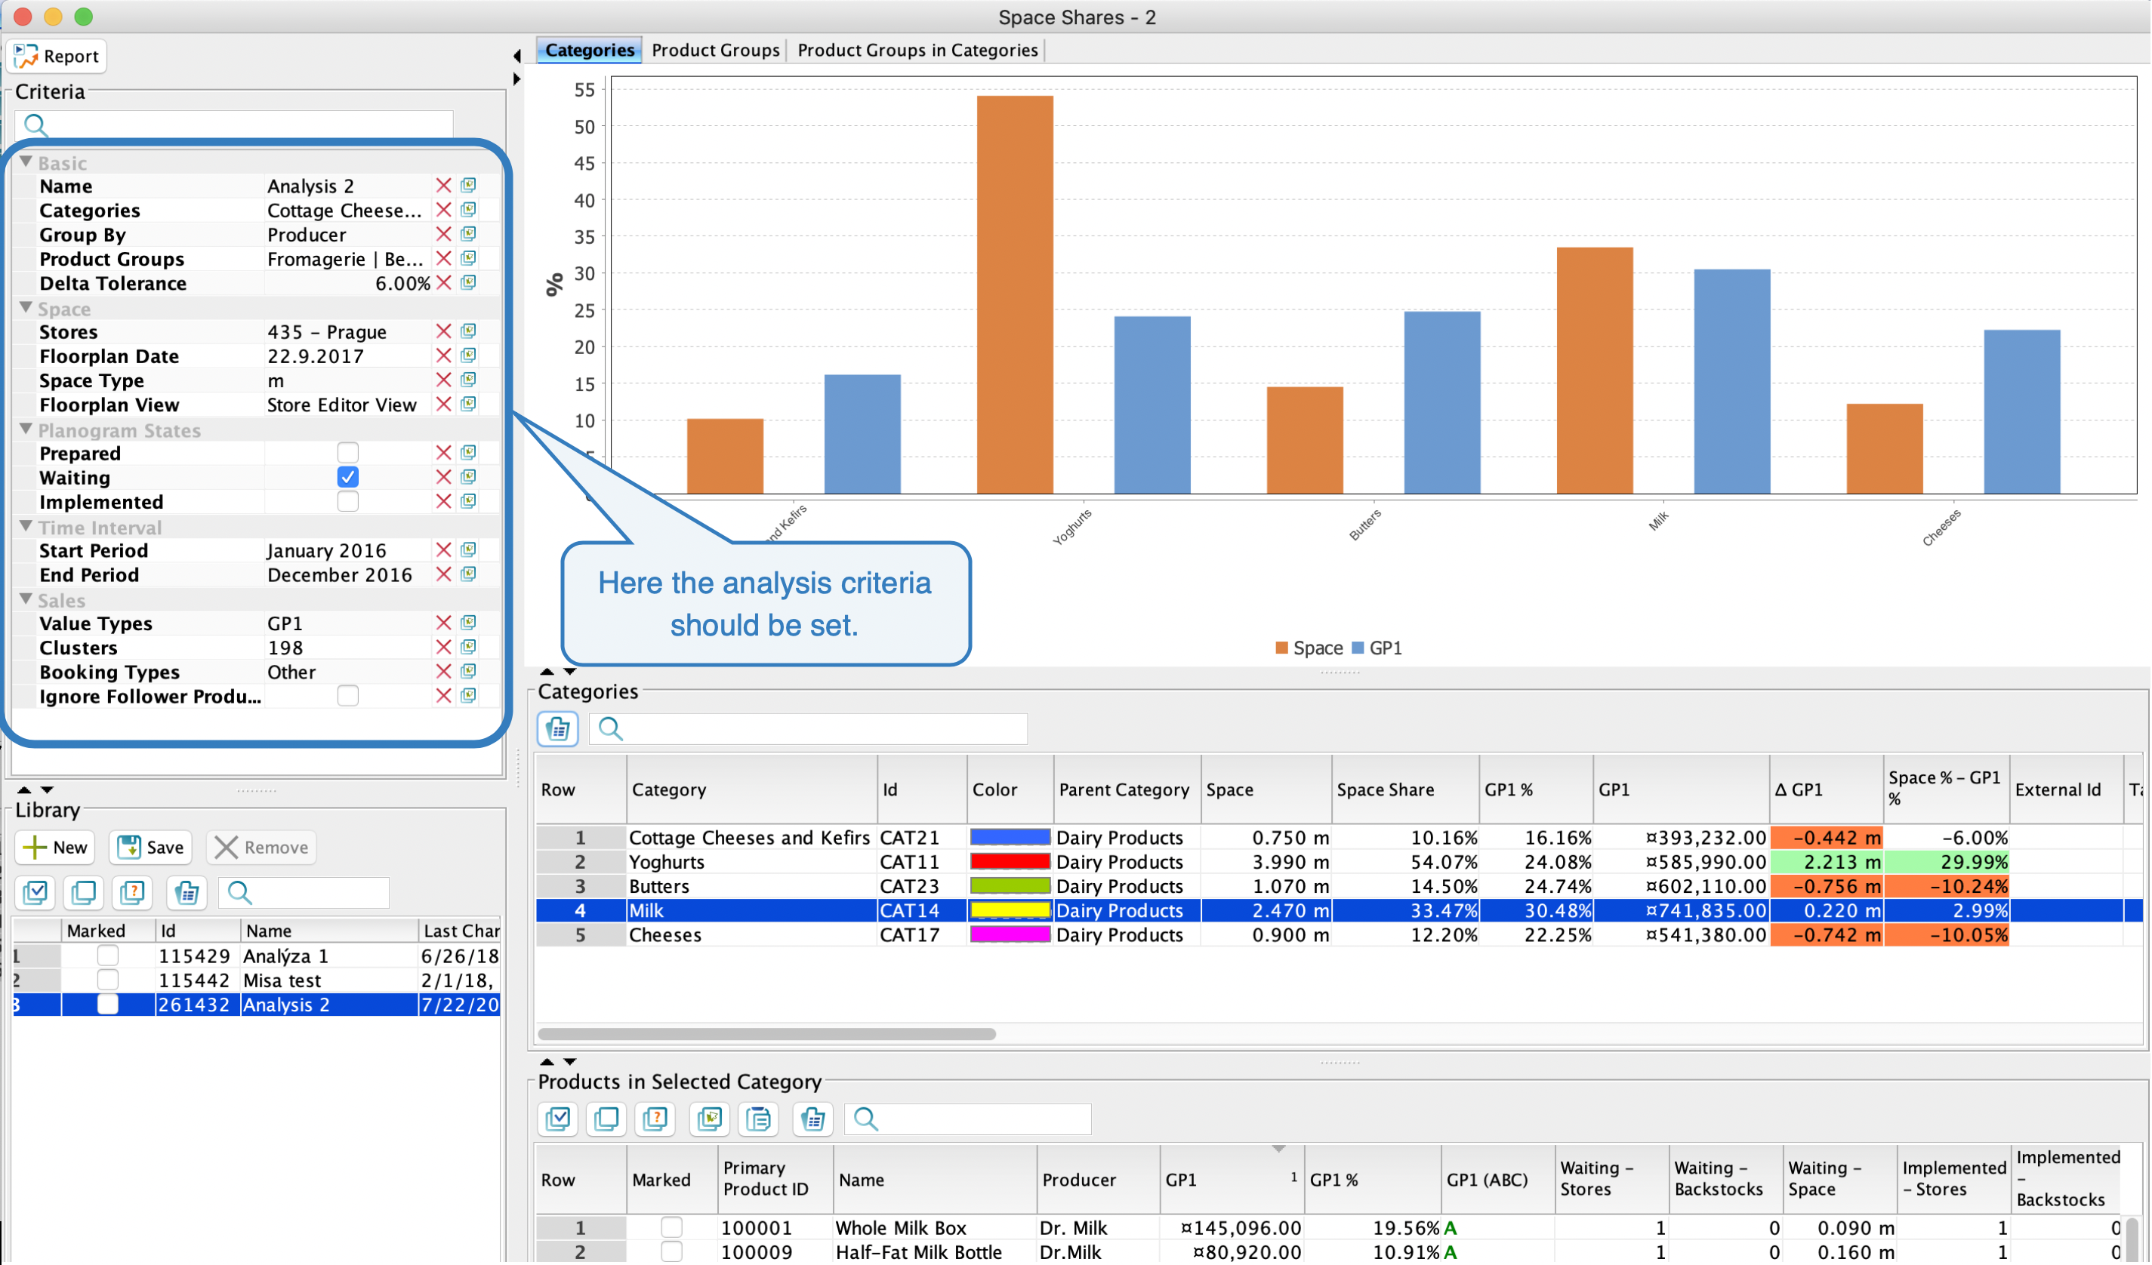Screen dimensions: 2152x1265
Task: Create a New library analysis
Action: point(56,848)
